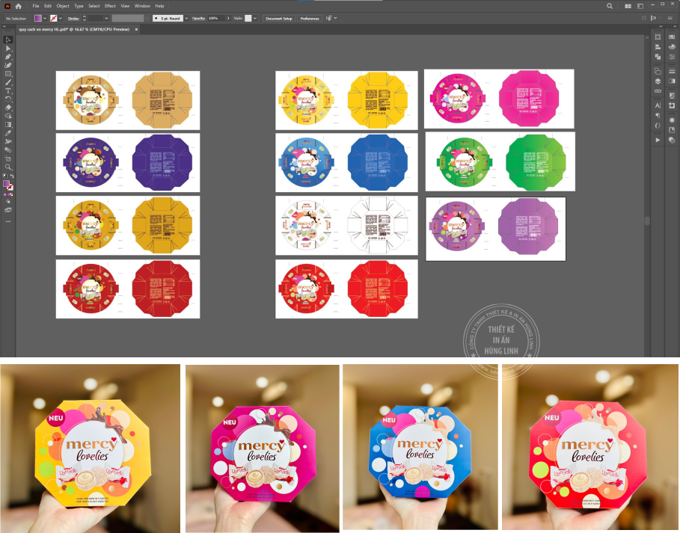The height and width of the screenshot is (533, 680).
Task: Click the stroke weight stepper
Action: click(84, 18)
